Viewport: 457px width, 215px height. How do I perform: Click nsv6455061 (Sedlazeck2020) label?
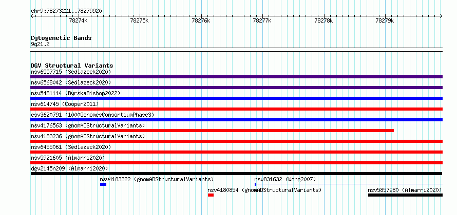71,147
